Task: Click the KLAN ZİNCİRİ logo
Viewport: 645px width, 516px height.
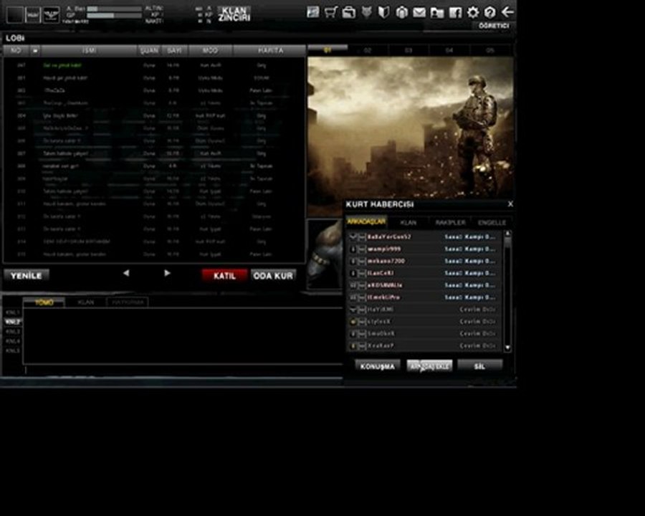Action: point(234,14)
